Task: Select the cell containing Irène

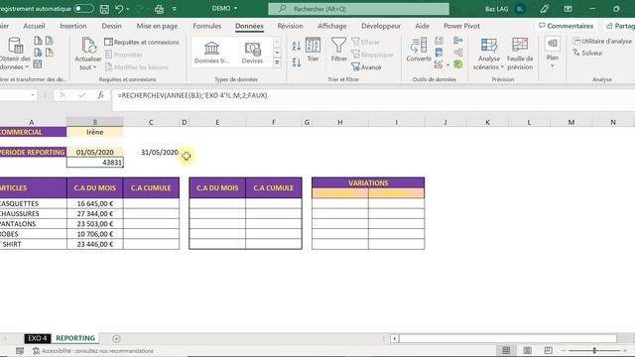Action: pos(95,132)
